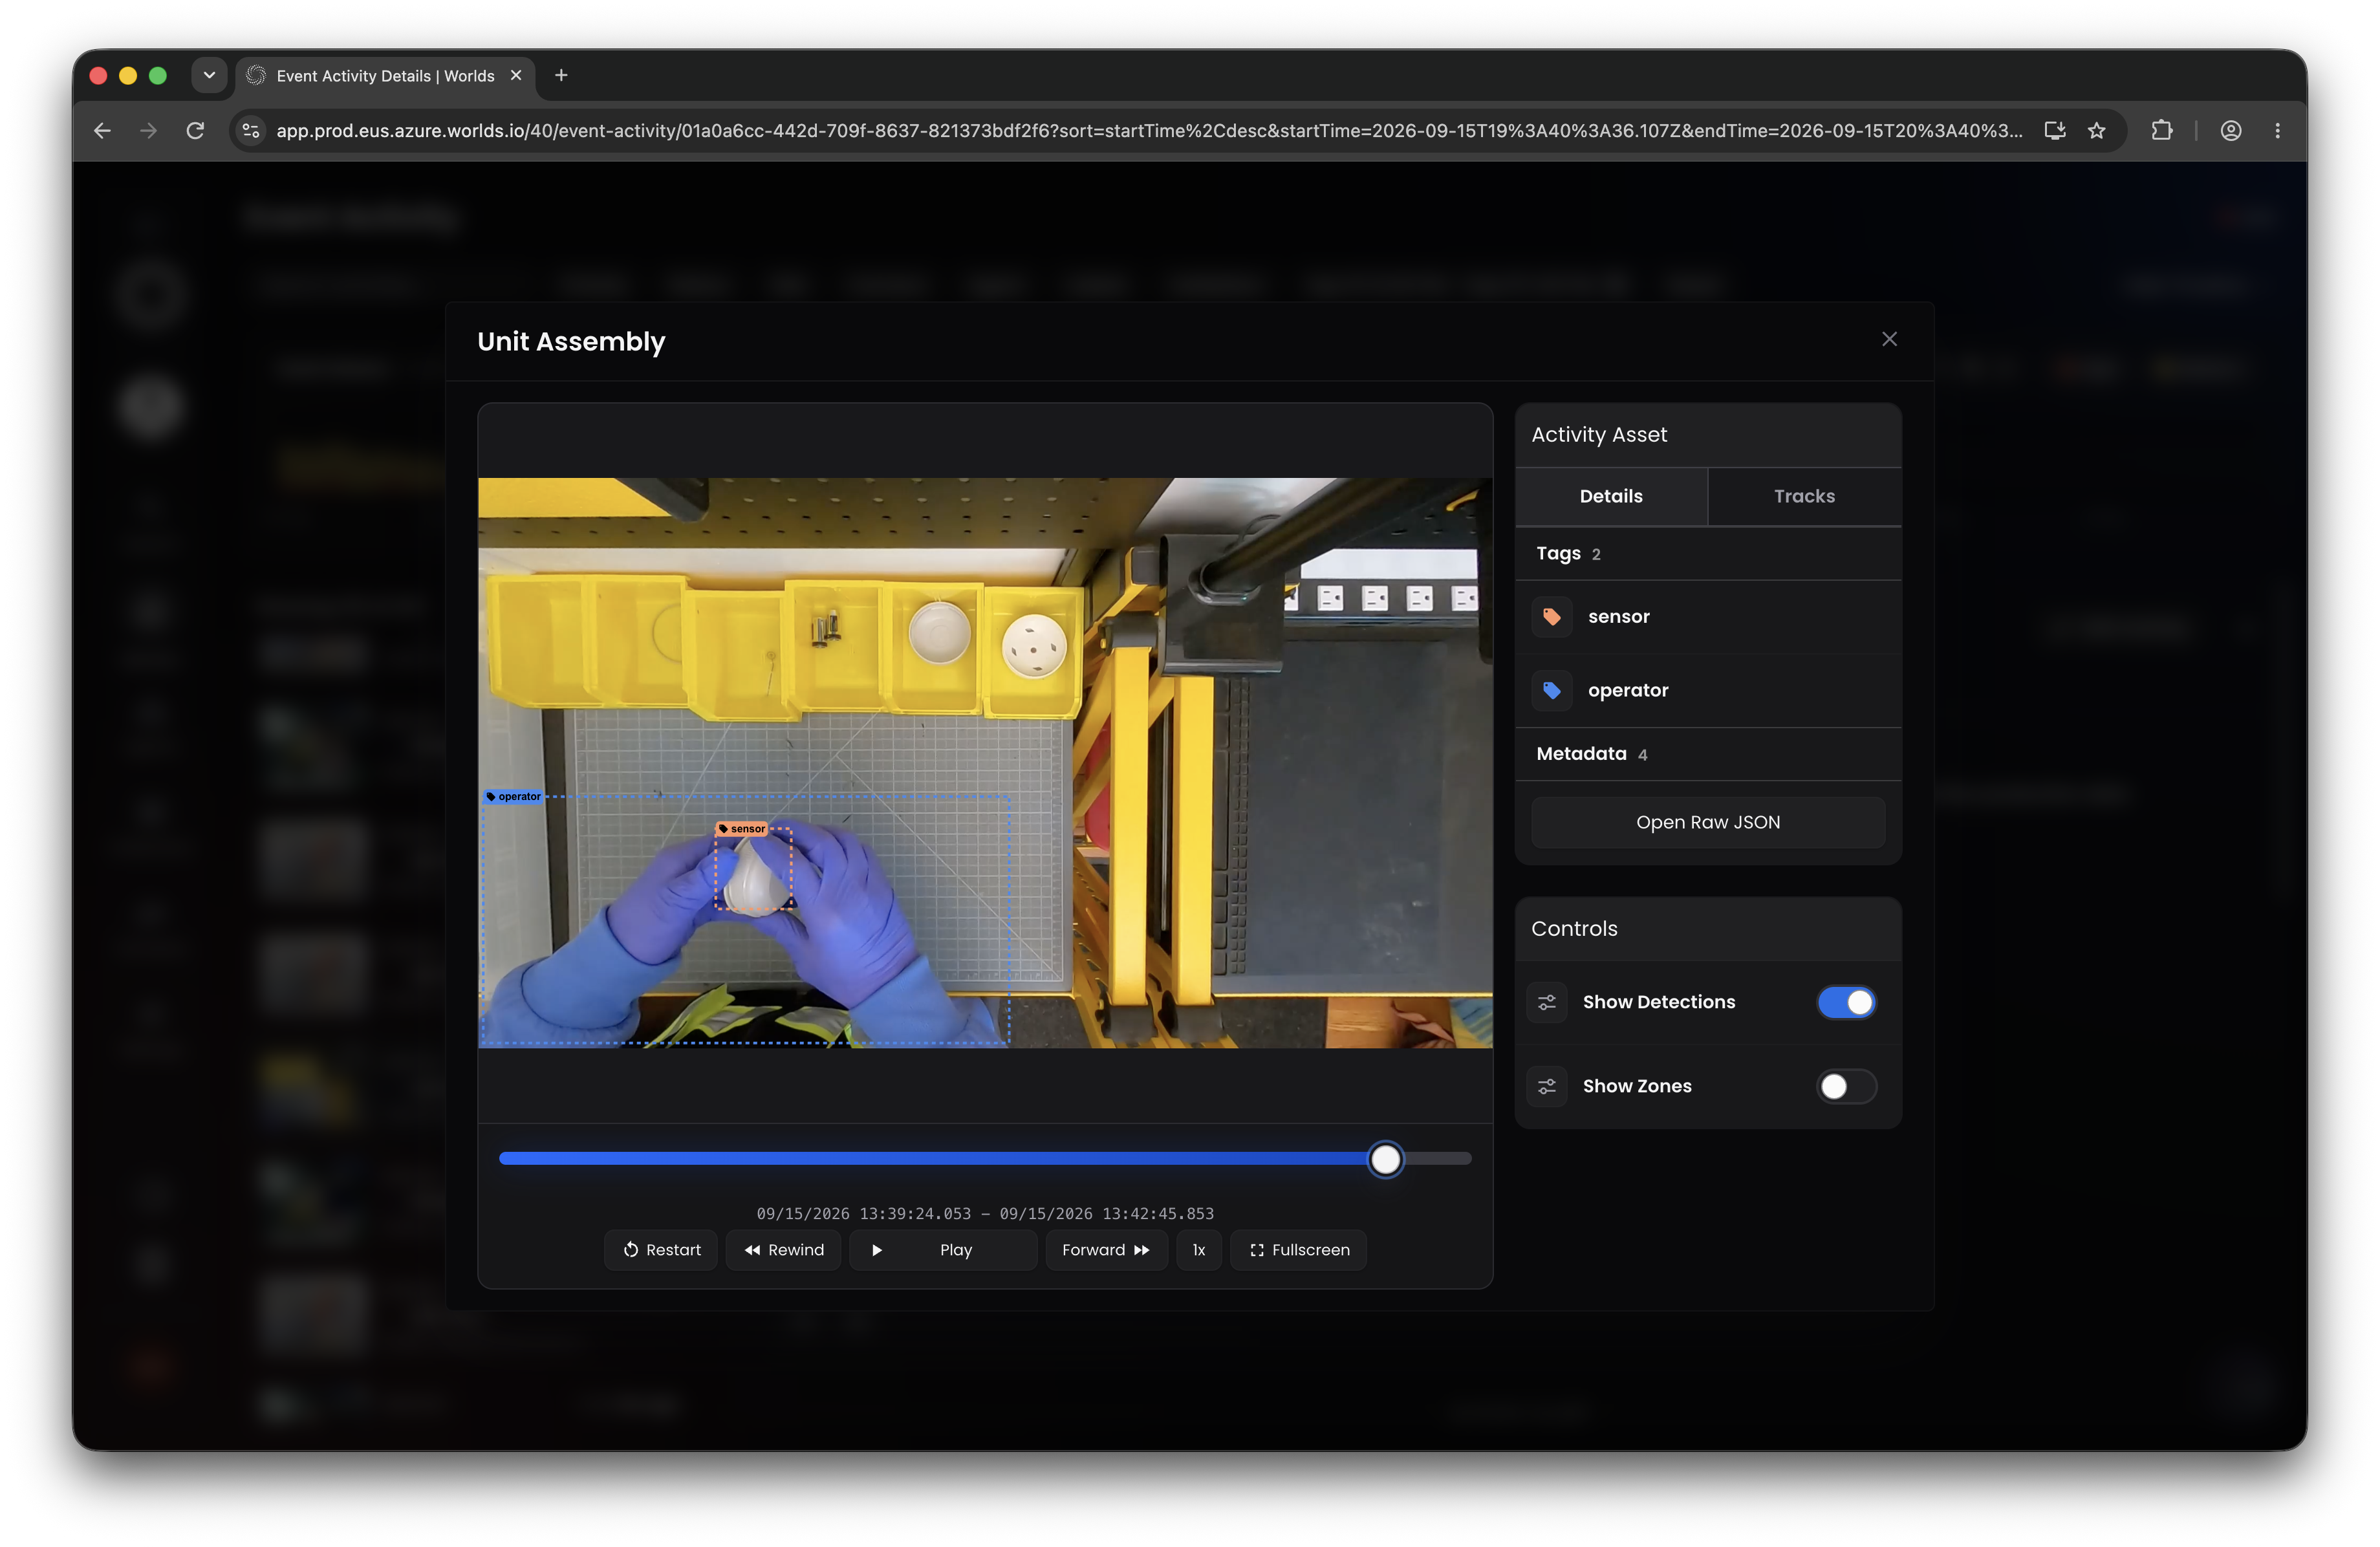Go forward in browser history
The width and height of the screenshot is (2380, 1547).
[148, 131]
